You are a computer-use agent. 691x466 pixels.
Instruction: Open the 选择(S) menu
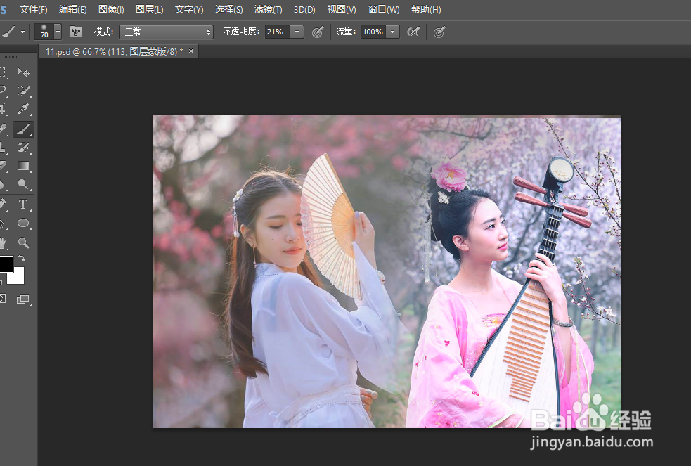tap(228, 9)
